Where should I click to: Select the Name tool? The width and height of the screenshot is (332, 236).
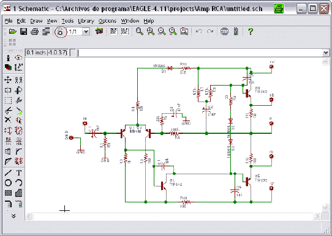click(8, 141)
